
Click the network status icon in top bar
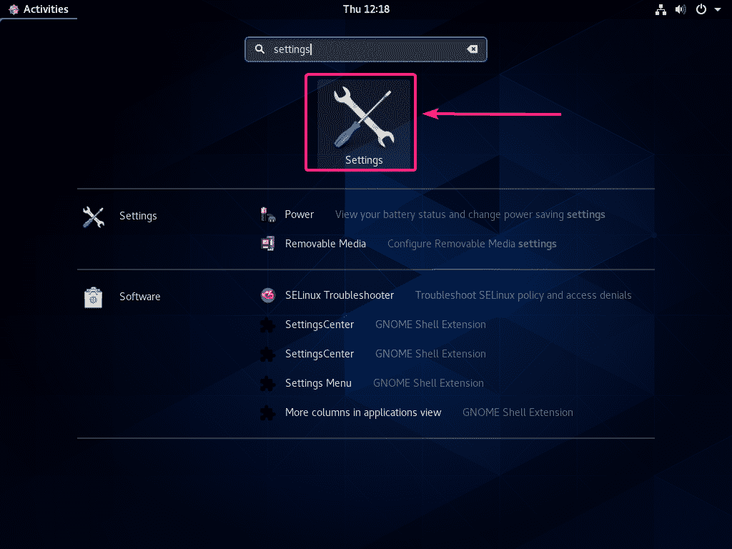(661, 9)
